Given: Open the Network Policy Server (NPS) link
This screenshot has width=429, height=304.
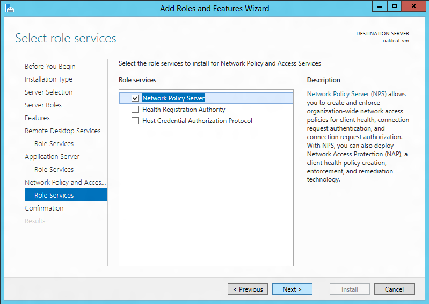Looking at the screenshot, I should [347, 94].
